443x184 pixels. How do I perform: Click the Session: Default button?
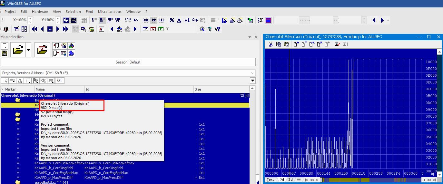click(x=128, y=62)
